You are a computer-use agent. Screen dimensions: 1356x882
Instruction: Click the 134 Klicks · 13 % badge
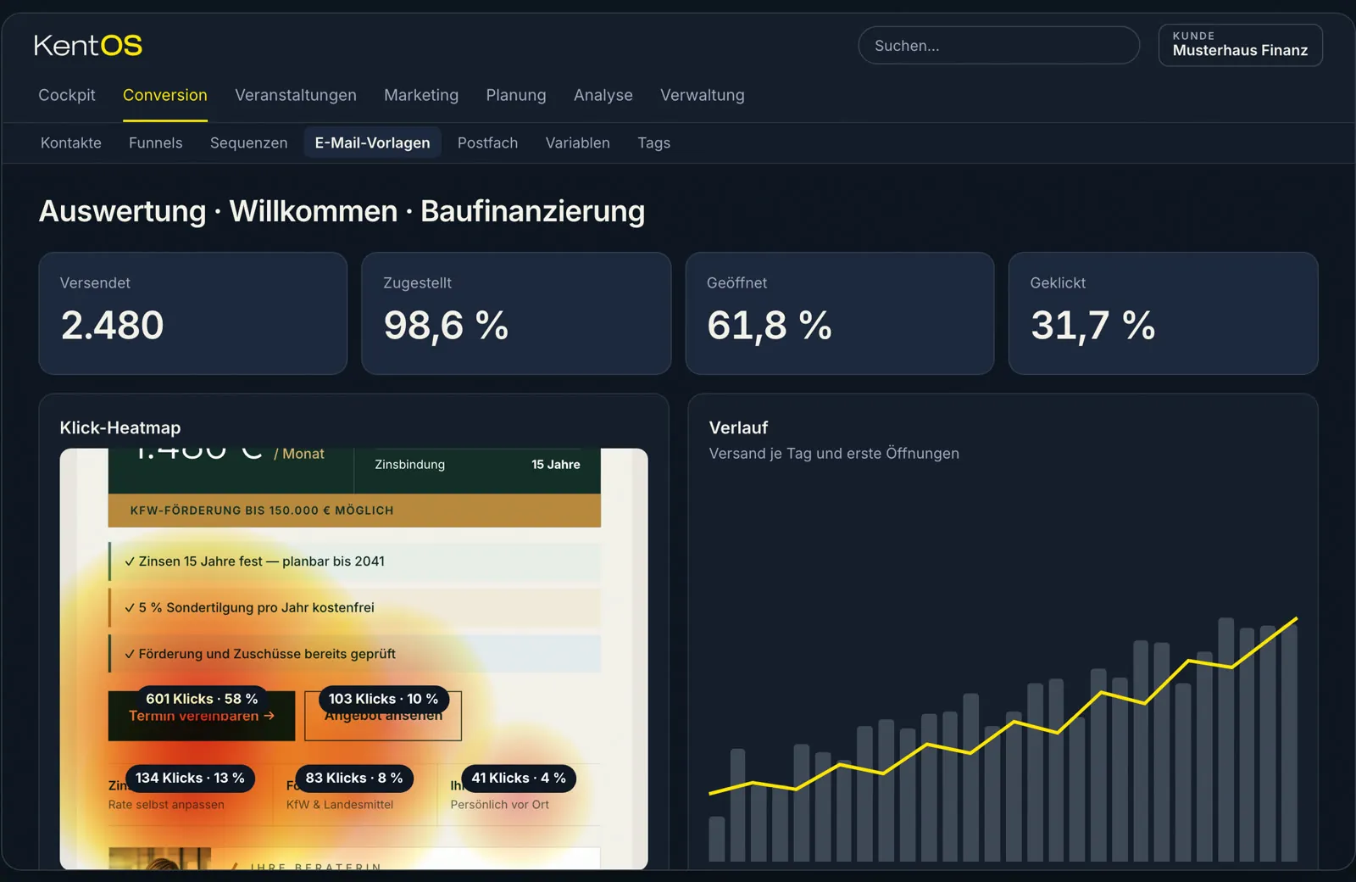(x=190, y=778)
